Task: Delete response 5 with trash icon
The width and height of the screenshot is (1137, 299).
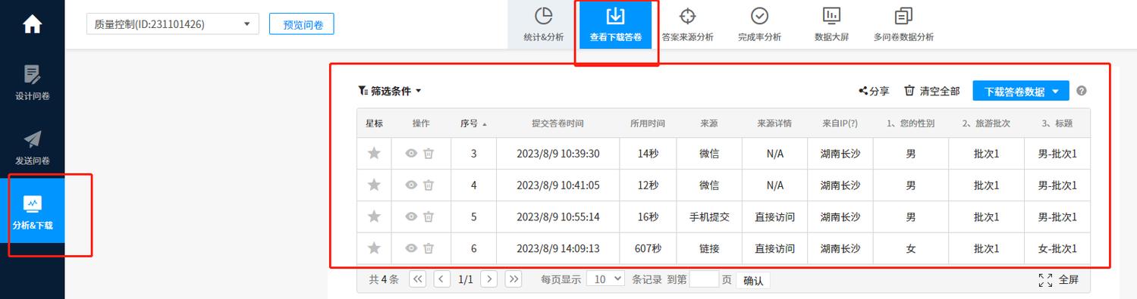Action: [x=429, y=216]
